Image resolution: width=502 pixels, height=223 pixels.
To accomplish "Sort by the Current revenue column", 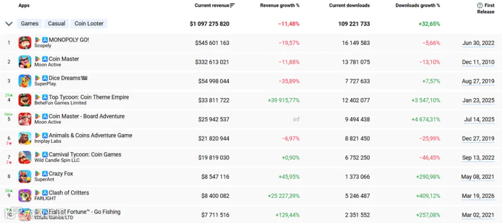I will tap(215, 6).
